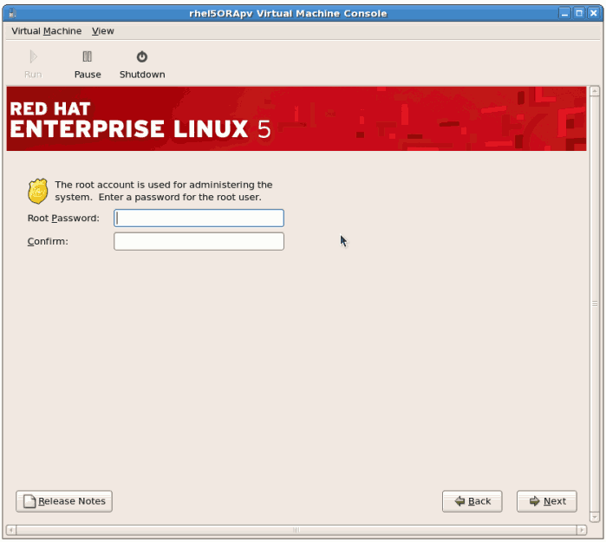Click the vertical scrollbar down arrow

595,517
